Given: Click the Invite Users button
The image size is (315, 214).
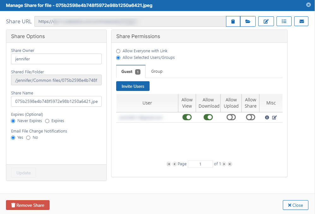Looking at the screenshot, I should click(133, 86).
